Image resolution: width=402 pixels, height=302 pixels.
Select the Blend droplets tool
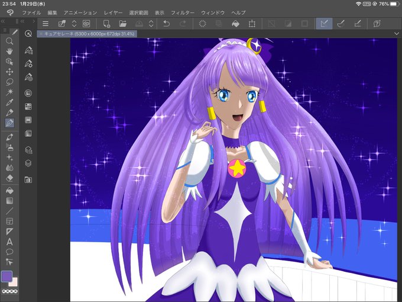point(9,168)
